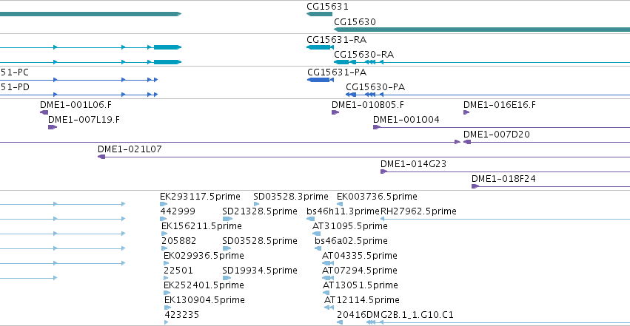Click the DME1-014G23 feature arrow

click(384, 172)
